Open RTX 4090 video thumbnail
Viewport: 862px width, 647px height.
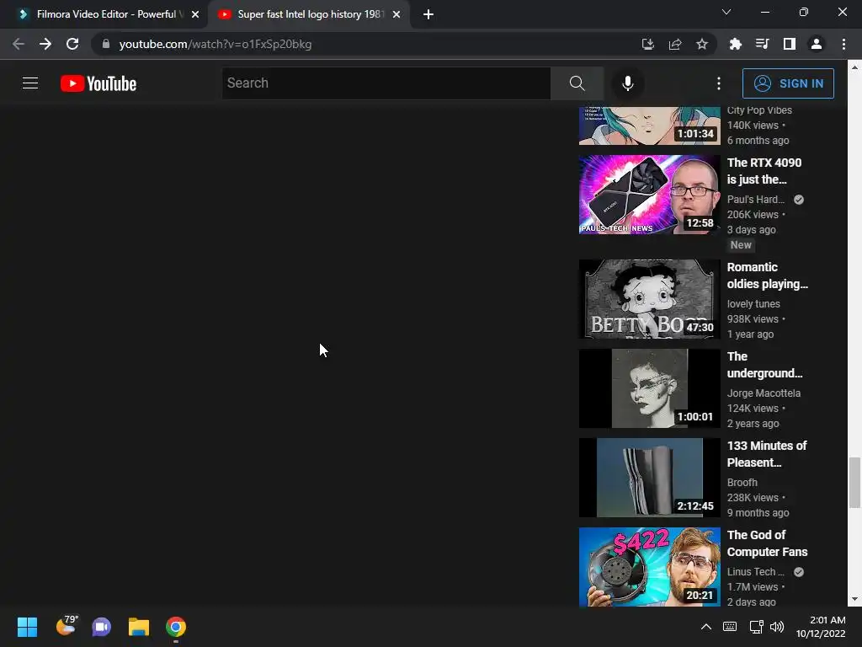pyautogui.click(x=649, y=195)
